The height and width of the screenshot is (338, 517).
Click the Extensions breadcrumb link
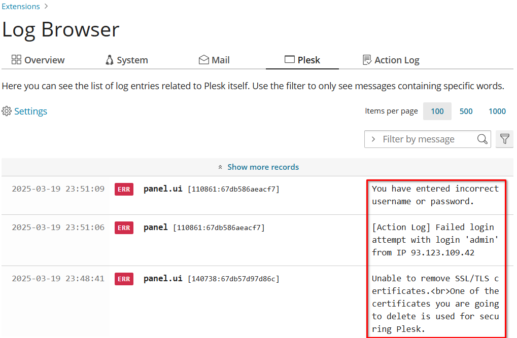point(21,7)
